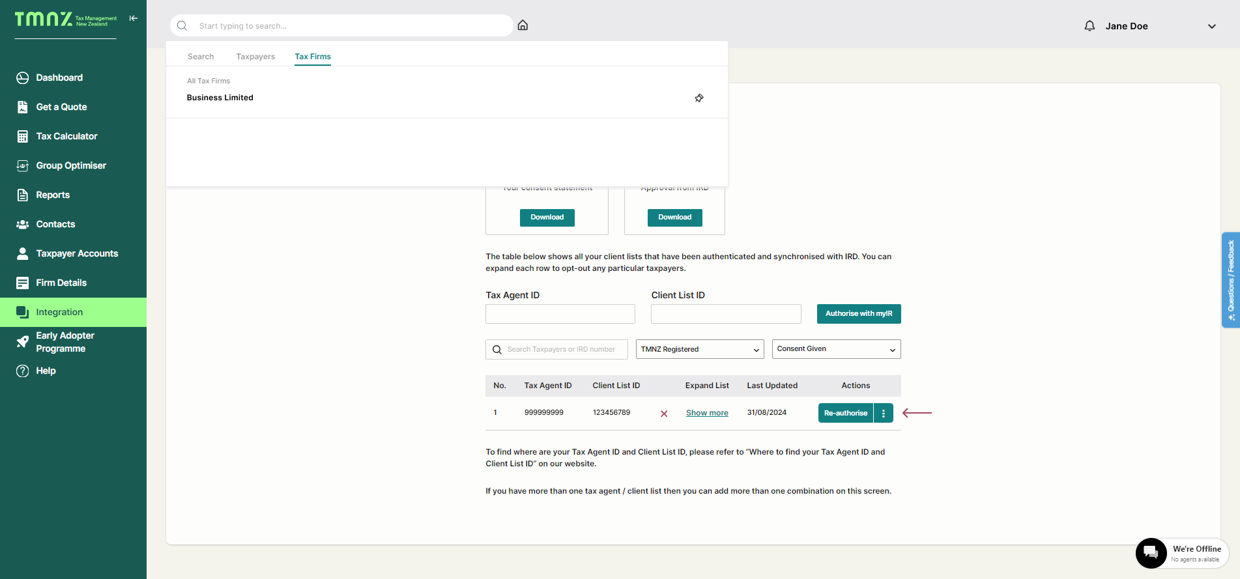The image size is (1240, 579).
Task: Click into the Tax Agent ID field
Action: [560, 314]
